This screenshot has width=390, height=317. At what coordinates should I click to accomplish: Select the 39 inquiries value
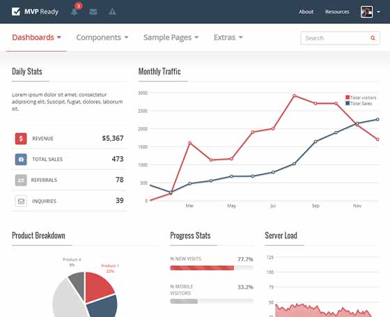click(x=120, y=201)
